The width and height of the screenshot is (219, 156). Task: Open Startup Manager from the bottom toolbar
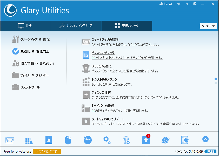point(10,140)
